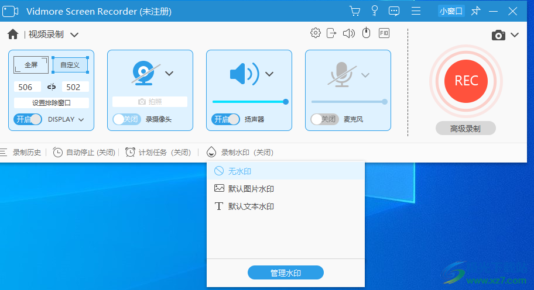The width and height of the screenshot is (534, 290).
Task: Open recording settings gear icon
Action: (316, 33)
